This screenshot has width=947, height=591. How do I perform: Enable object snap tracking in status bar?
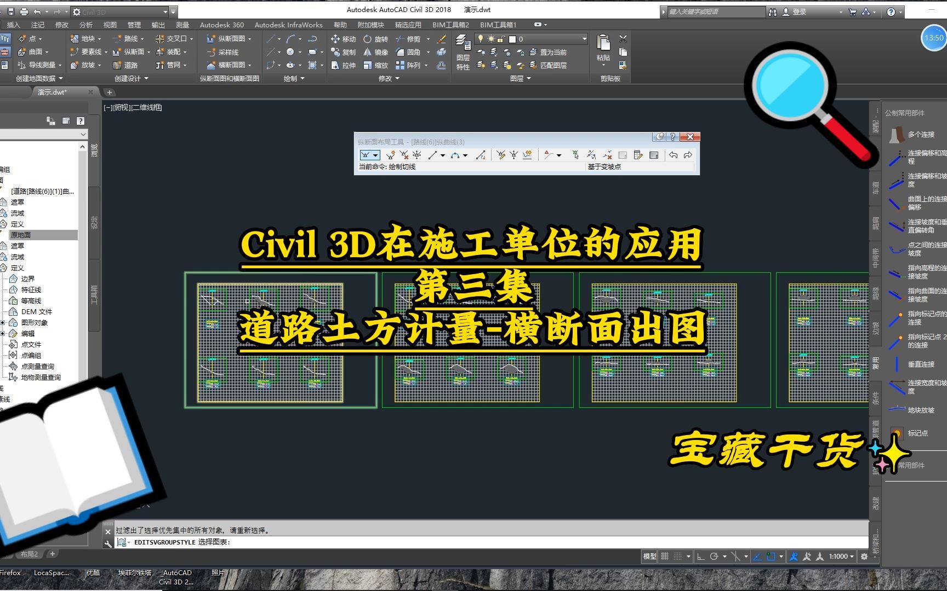757,557
